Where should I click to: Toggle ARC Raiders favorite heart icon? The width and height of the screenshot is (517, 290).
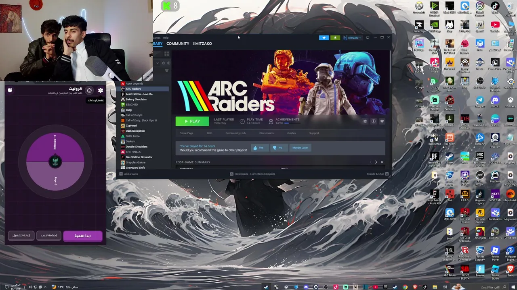coord(382,121)
